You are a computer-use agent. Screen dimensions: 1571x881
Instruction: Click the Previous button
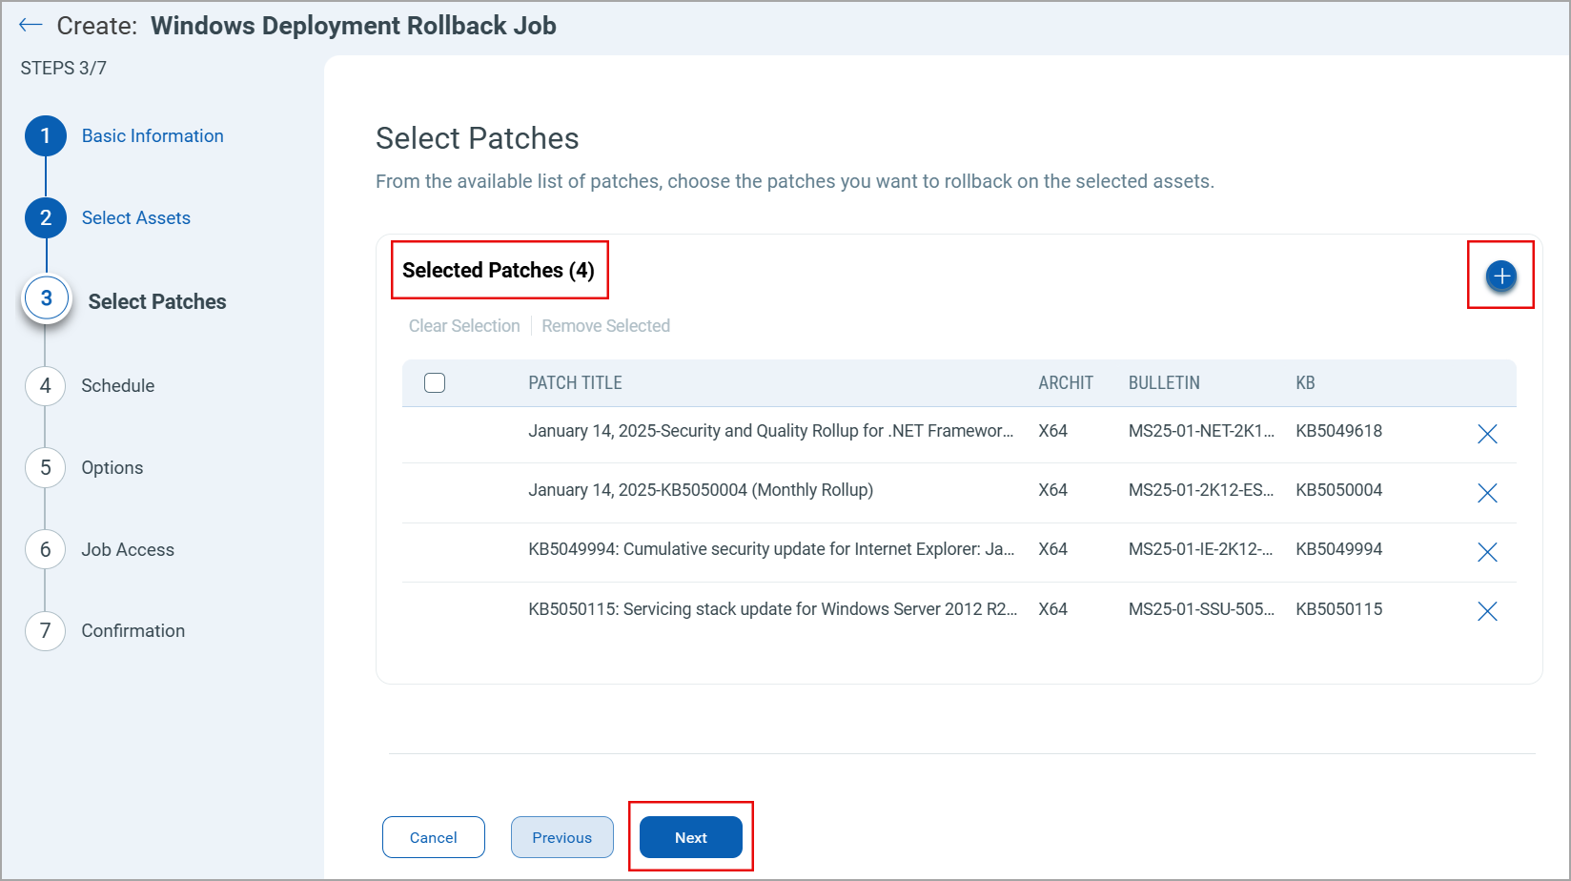pos(561,837)
